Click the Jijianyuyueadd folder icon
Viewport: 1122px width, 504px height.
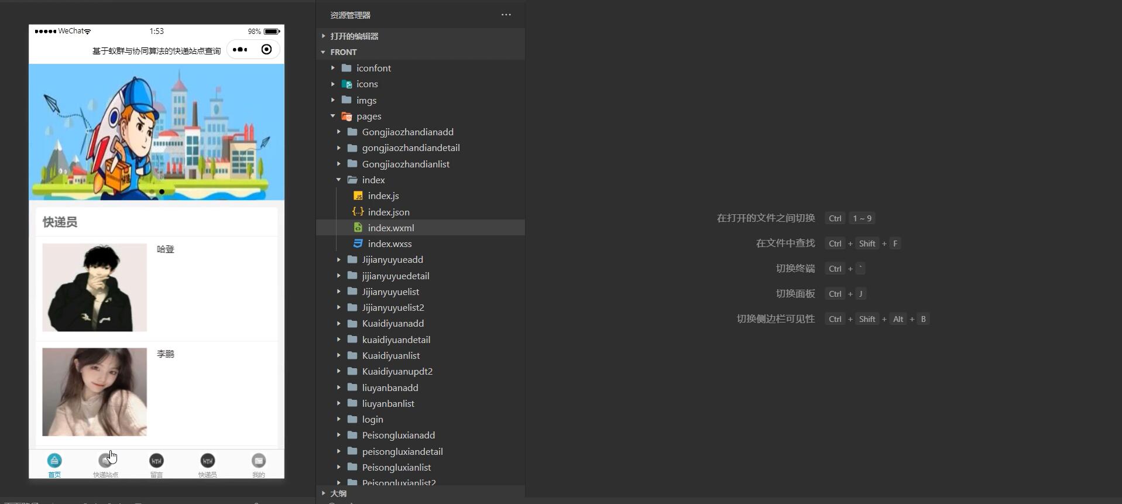click(352, 259)
